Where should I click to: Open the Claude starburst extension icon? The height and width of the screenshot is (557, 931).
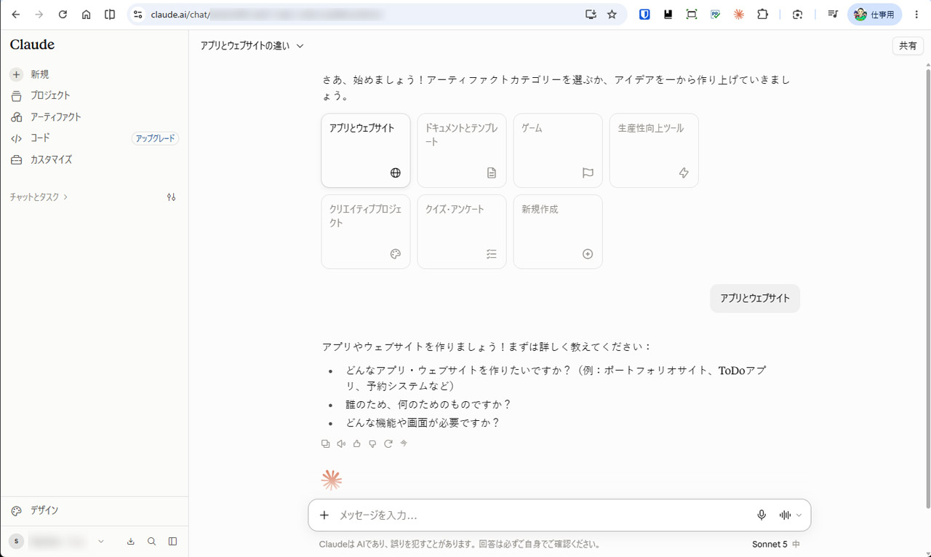739,15
